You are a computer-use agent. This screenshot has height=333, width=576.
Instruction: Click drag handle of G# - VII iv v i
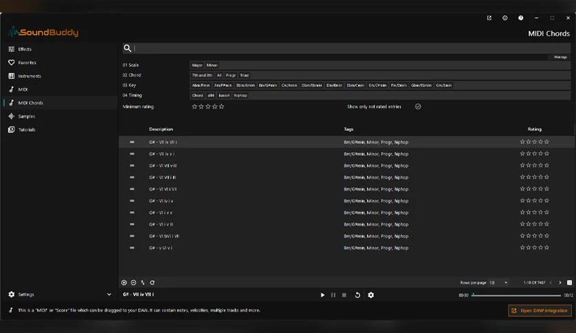(132, 153)
